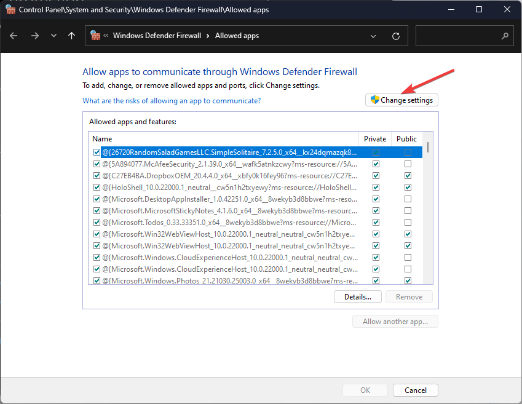Click the search magnifier icon
The width and height of the screenshot is (522, 404).
pyautogui.click(x=505, y=36)
